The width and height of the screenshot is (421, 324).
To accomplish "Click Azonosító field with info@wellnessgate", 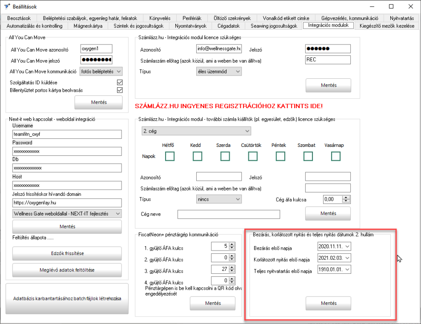I will point(219,49).
